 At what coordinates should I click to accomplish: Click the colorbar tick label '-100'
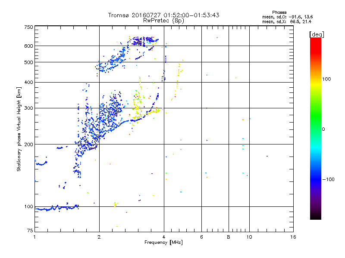click(328, 179)
